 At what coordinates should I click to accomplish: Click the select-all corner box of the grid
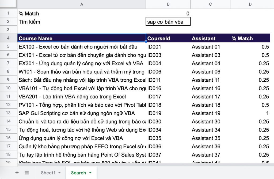tap(8, 4)
